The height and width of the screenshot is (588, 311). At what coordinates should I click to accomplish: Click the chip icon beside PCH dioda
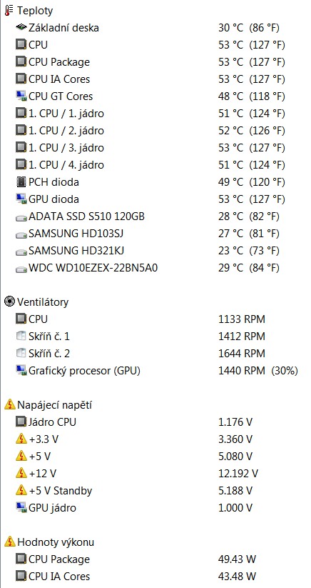coord(21,182)
